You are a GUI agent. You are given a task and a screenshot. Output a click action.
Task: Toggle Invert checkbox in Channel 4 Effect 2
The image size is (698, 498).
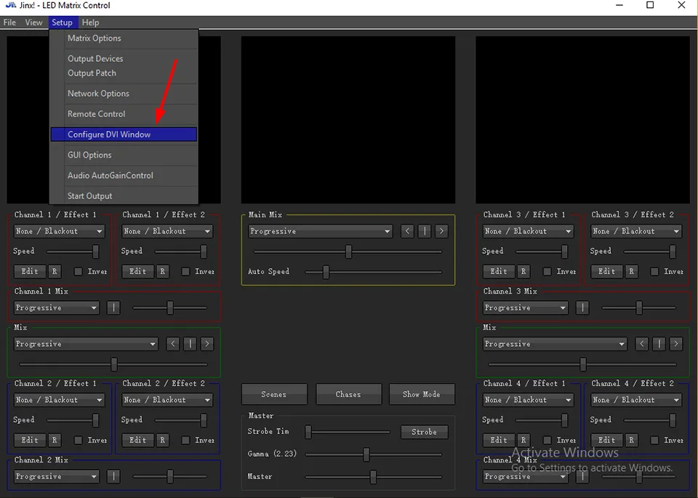click(x=654, y=440)
